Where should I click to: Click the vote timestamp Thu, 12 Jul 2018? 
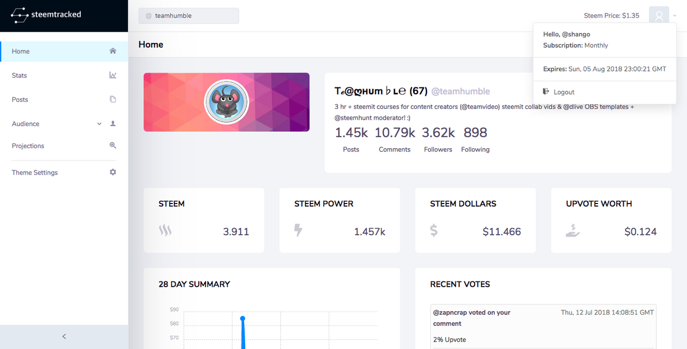coord(608,312)
